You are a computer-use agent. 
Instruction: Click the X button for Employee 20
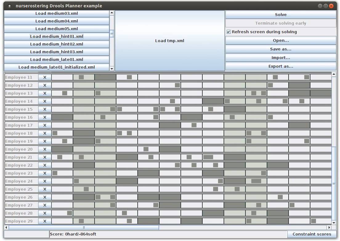coord(45,149)
